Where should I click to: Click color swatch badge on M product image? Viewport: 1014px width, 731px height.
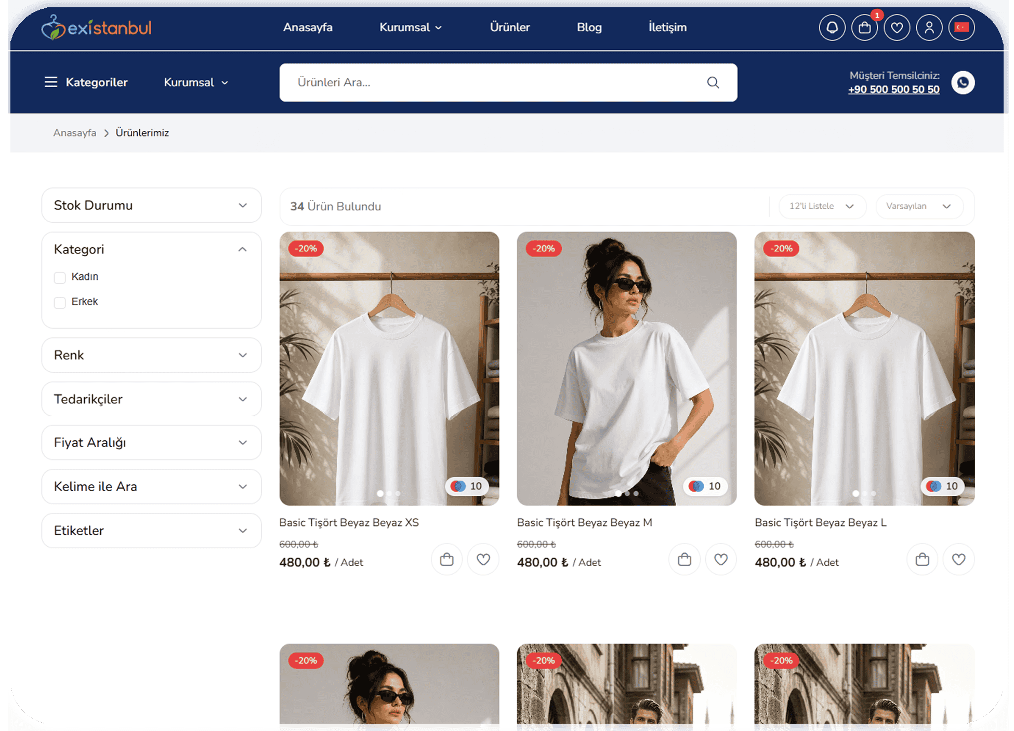click(x=705, y=486)
